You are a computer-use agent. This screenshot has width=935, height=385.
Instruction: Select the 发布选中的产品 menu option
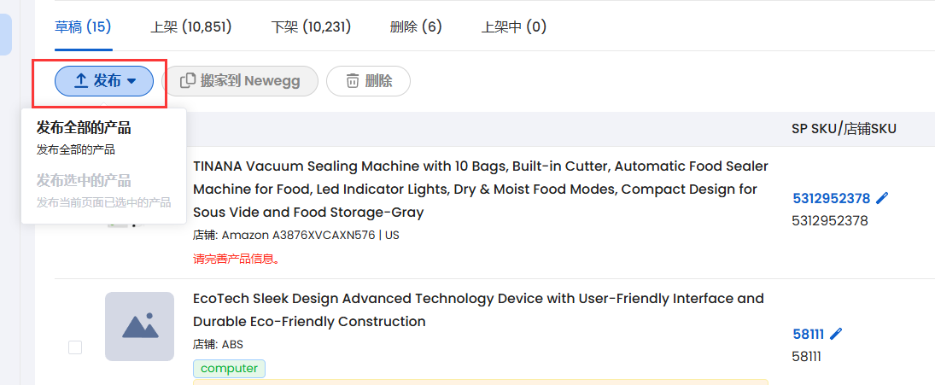pos(84,181)
